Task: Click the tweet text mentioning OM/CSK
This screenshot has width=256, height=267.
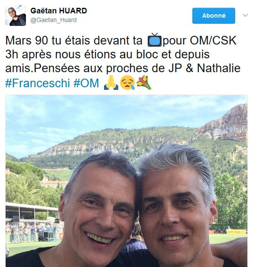Action: tap(121, 41)
